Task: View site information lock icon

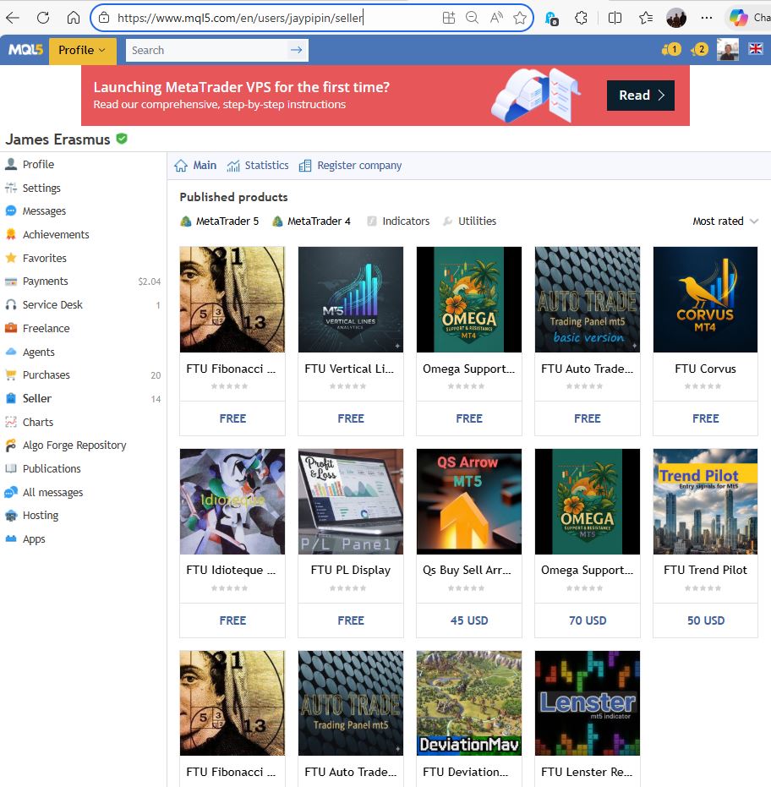Action: click(104, 18)
